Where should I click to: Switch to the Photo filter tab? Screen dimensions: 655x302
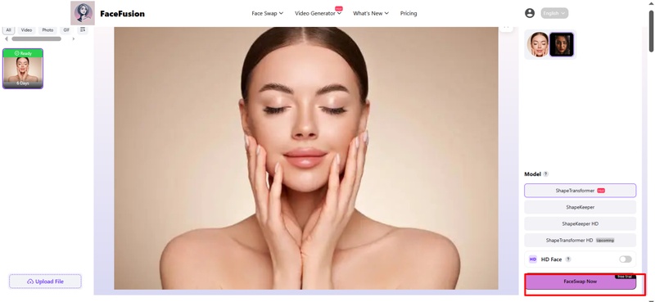(47, 30)
